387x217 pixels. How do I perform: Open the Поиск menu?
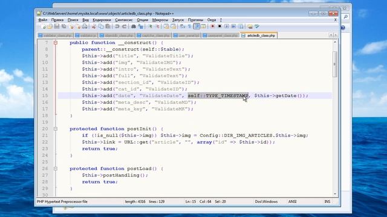[73, 20]
